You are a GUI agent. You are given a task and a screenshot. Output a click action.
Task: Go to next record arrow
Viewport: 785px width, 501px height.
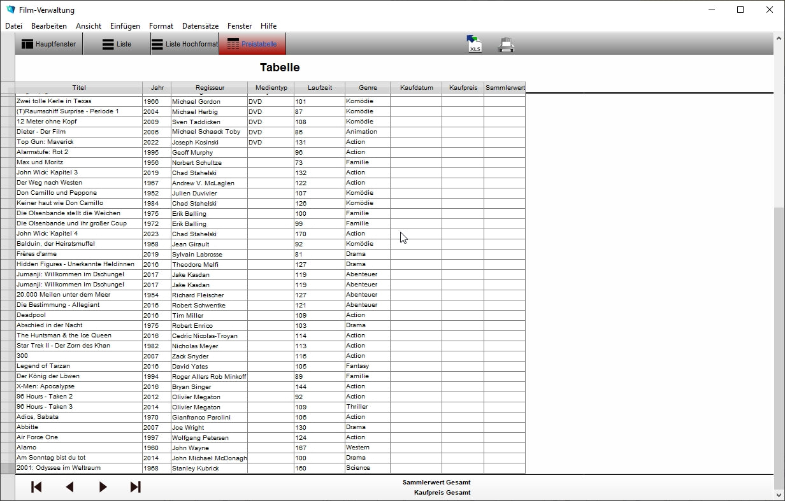pyautogui.click(x=103, y=487)
